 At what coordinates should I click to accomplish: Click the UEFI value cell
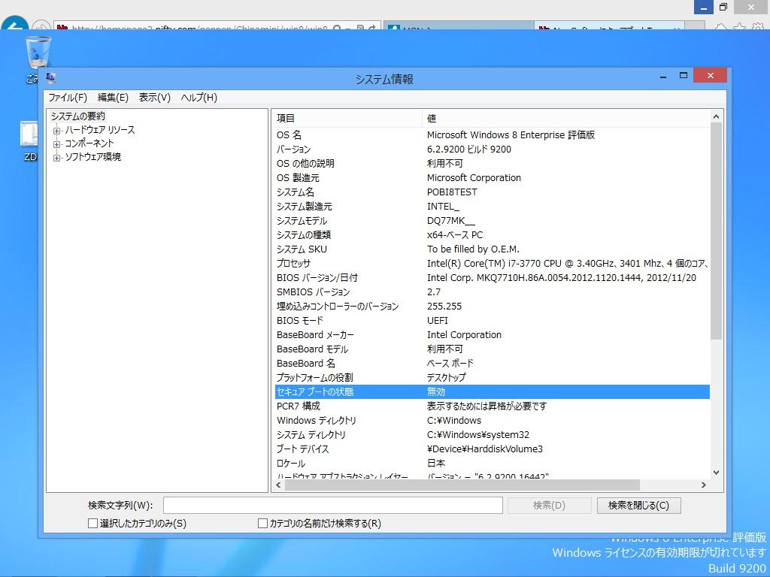click(x=437, y=321)
